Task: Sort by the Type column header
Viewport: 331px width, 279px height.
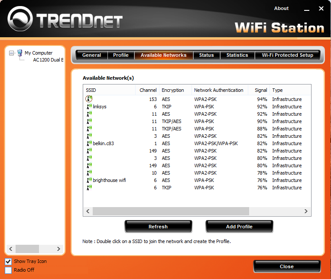Action: coord(290,90)
